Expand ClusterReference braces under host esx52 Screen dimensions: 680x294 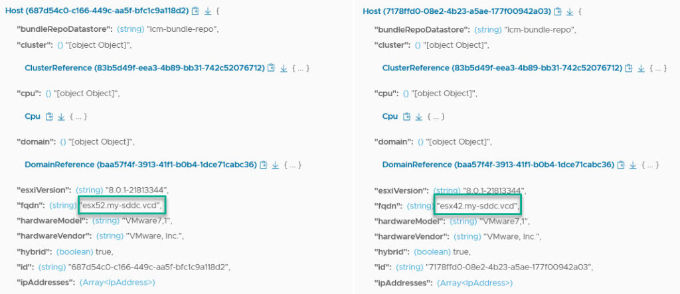click(299, 68)
